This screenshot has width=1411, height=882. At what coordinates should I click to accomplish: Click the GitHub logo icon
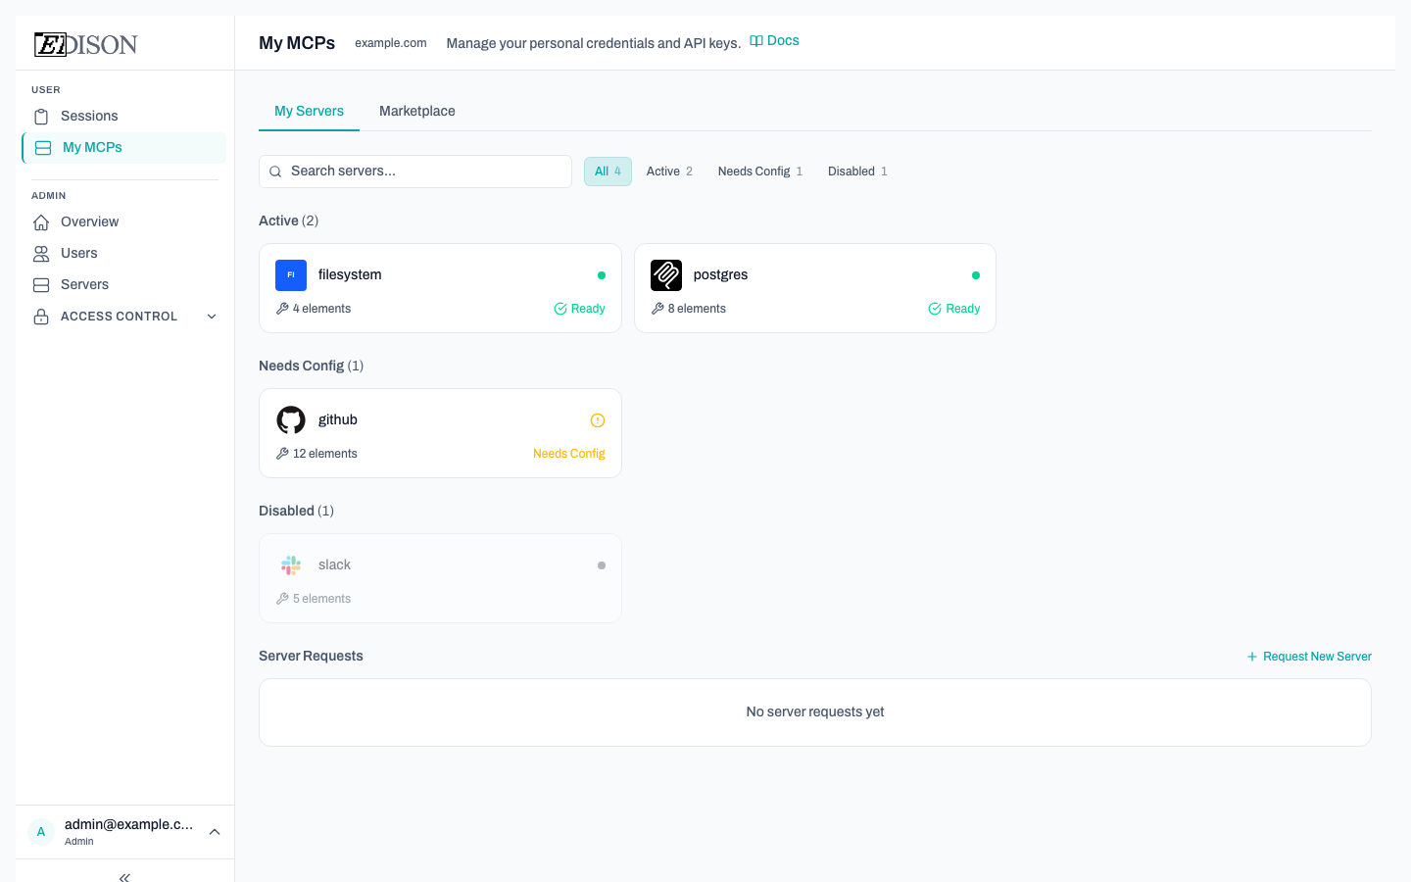coord(291,420)
